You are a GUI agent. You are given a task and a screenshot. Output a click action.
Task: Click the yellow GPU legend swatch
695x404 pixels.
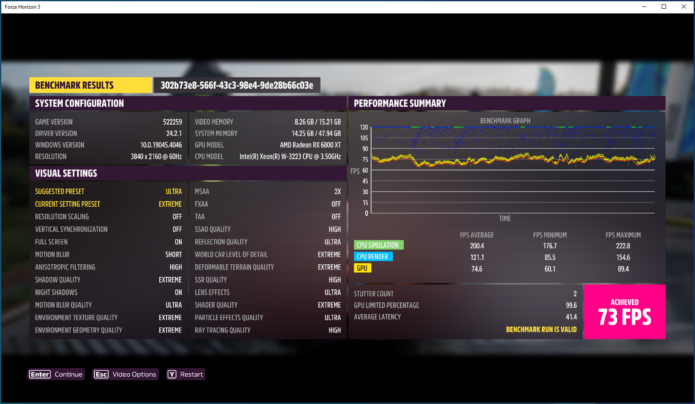[363, 268]
